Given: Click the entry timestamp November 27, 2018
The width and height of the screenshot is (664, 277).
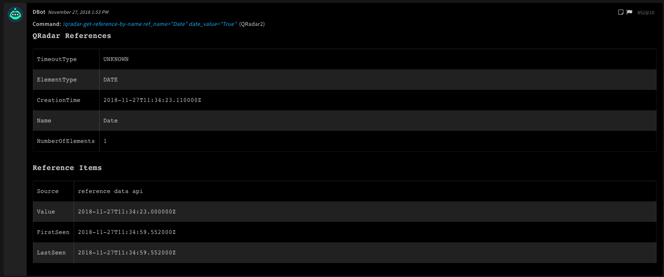Looking at the screenshot, I should point(78,12).
